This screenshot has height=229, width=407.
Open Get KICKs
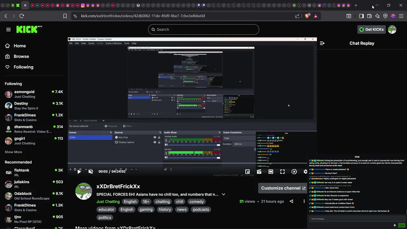click(371, 30)
